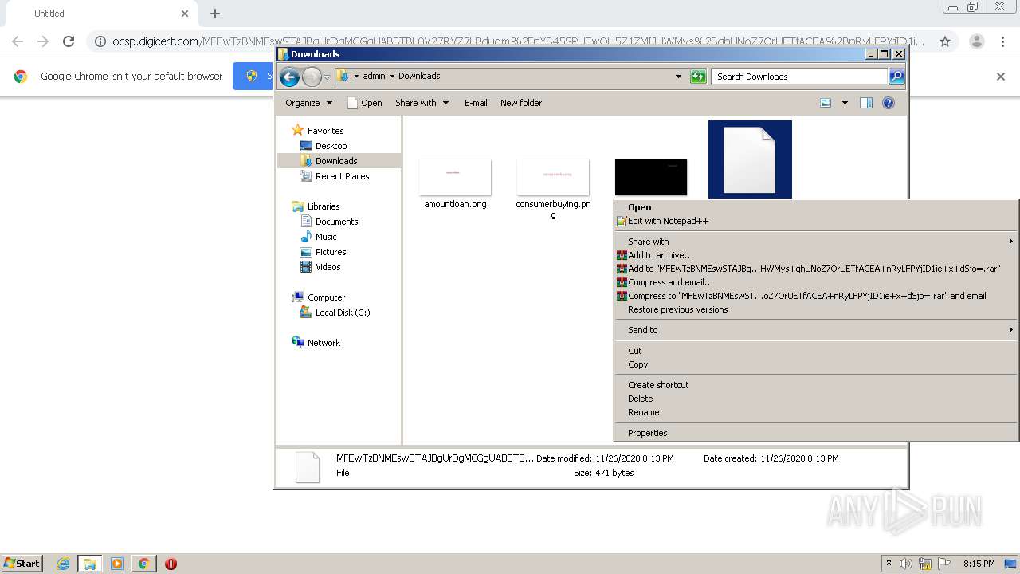This screenshot has height=574, width=1020.
Task: Open Properties from context menu
Action: coord(816,433)
